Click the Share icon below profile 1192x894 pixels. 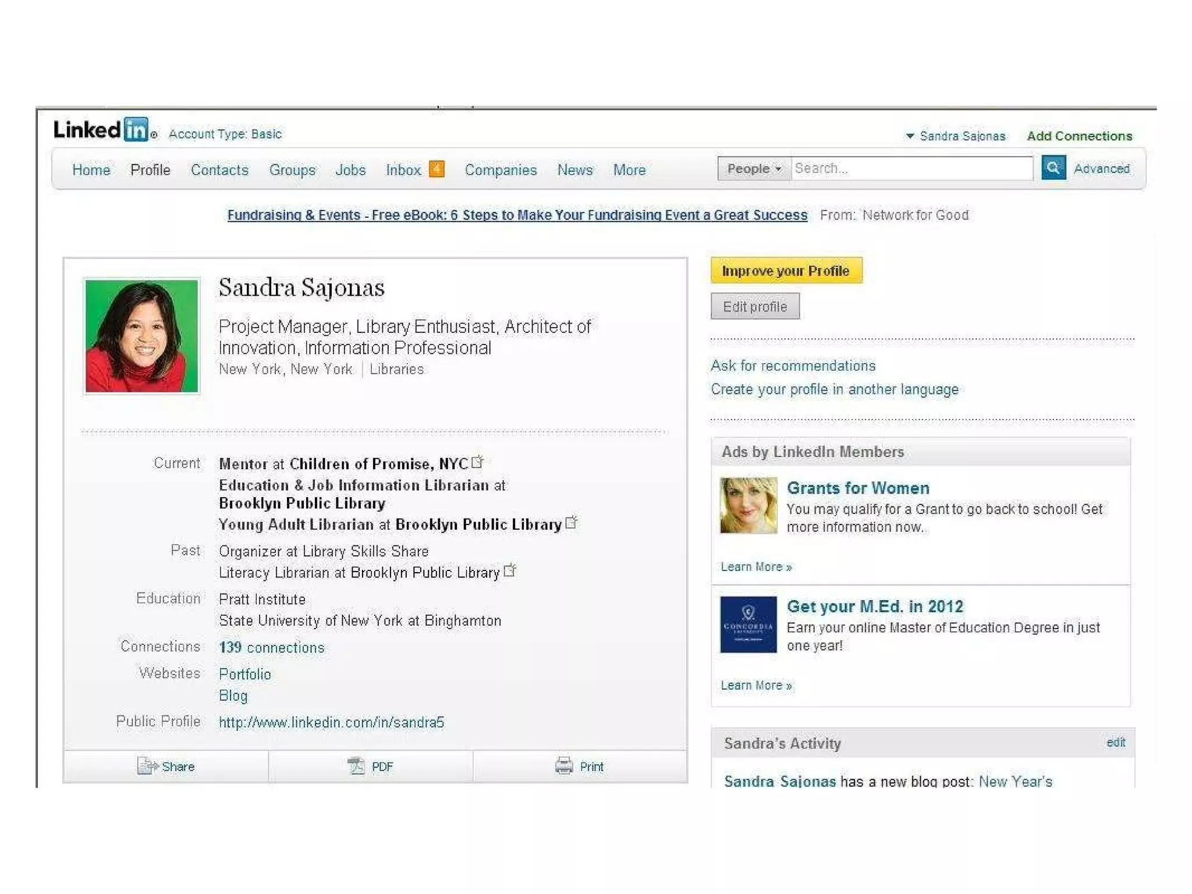point(147,766)
